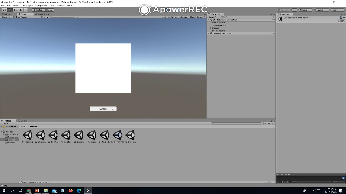Click the Button in Game view
346x194 pixels.
click(x=103, y=109)
